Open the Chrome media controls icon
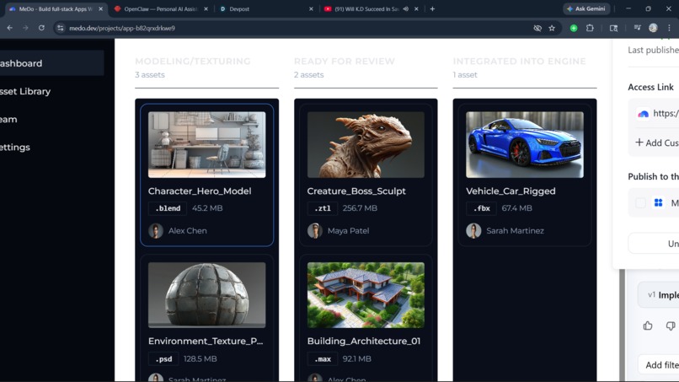 pos(637,28)
